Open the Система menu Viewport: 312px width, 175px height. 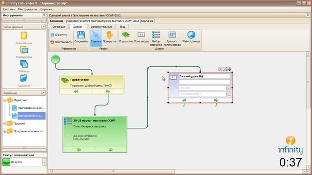(x=9, y=9)
